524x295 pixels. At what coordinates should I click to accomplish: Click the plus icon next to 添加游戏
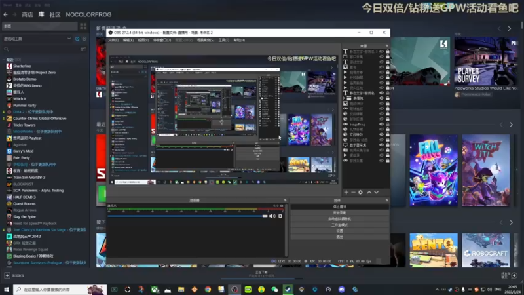[x=7, y=275]
